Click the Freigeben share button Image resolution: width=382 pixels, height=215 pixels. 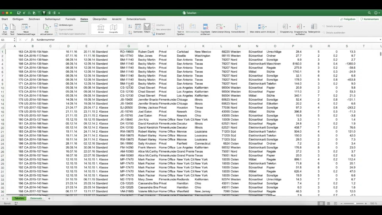coord(347,19)
